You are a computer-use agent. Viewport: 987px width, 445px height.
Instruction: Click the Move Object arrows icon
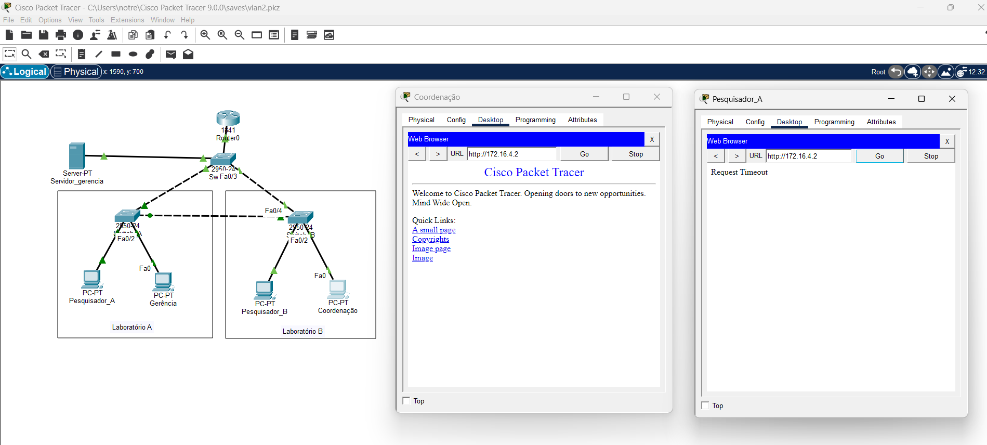(929, 72)
